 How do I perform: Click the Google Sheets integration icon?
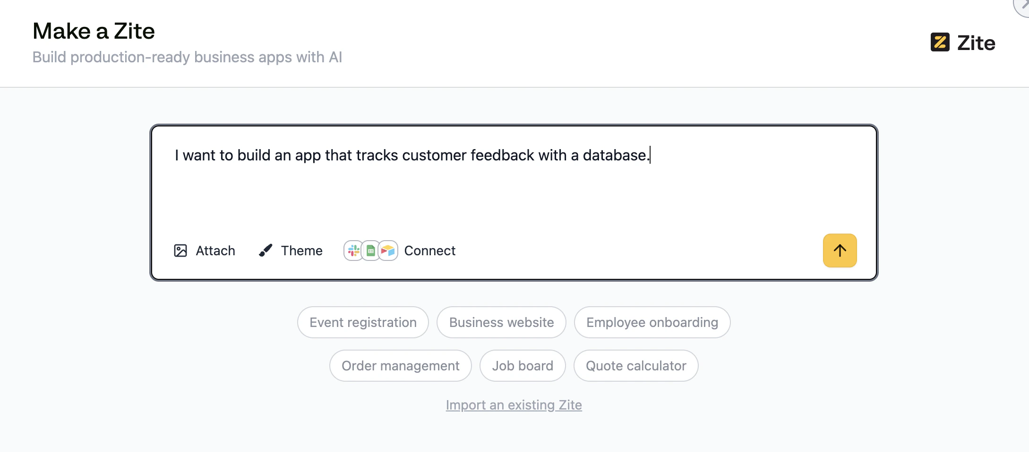(x=371, y=251)
